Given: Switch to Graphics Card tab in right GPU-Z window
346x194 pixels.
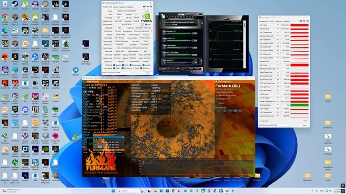Looking at the screenshot, I should pos(264,22).
